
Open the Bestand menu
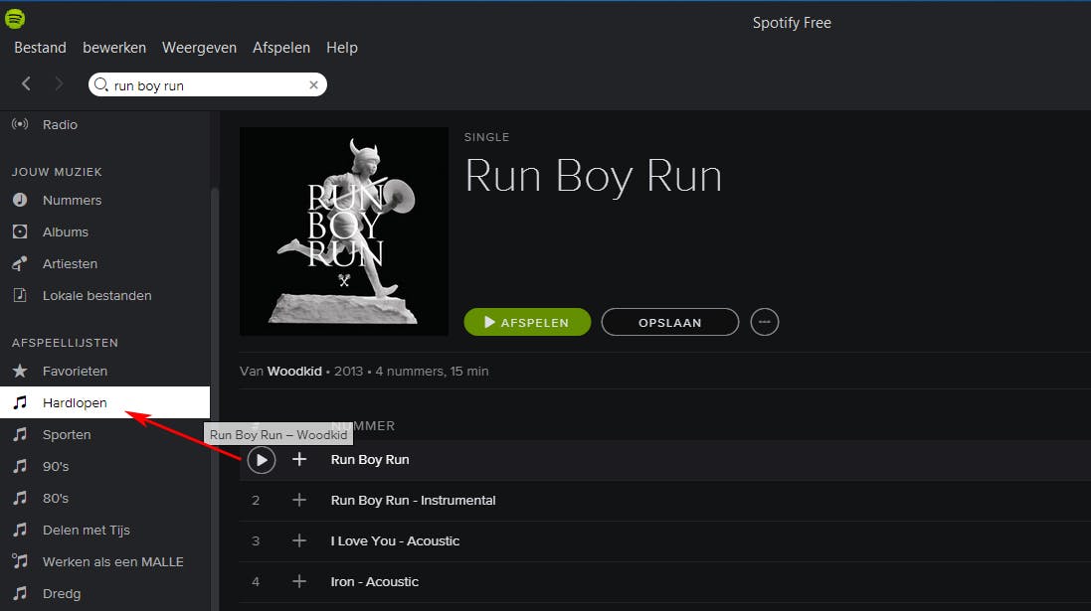click(x=41, y=48)
